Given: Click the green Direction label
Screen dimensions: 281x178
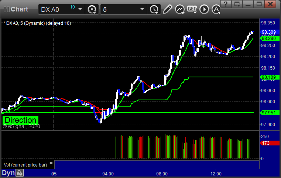Looking at the screenshot, I should point(20,120).
